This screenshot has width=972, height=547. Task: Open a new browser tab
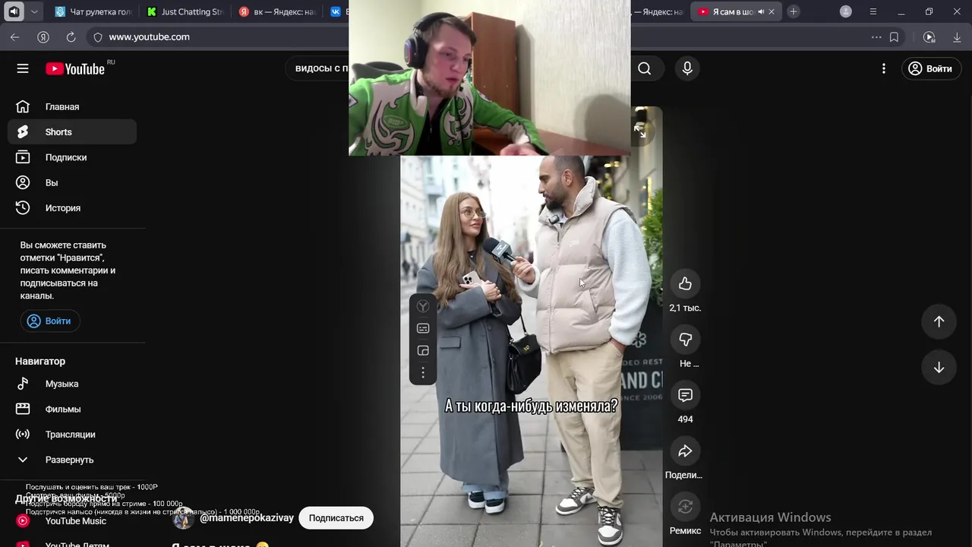794,11
